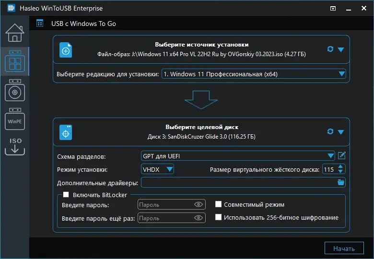
Task: Enable compatible mode checkbox
Action: pos(218,204)
